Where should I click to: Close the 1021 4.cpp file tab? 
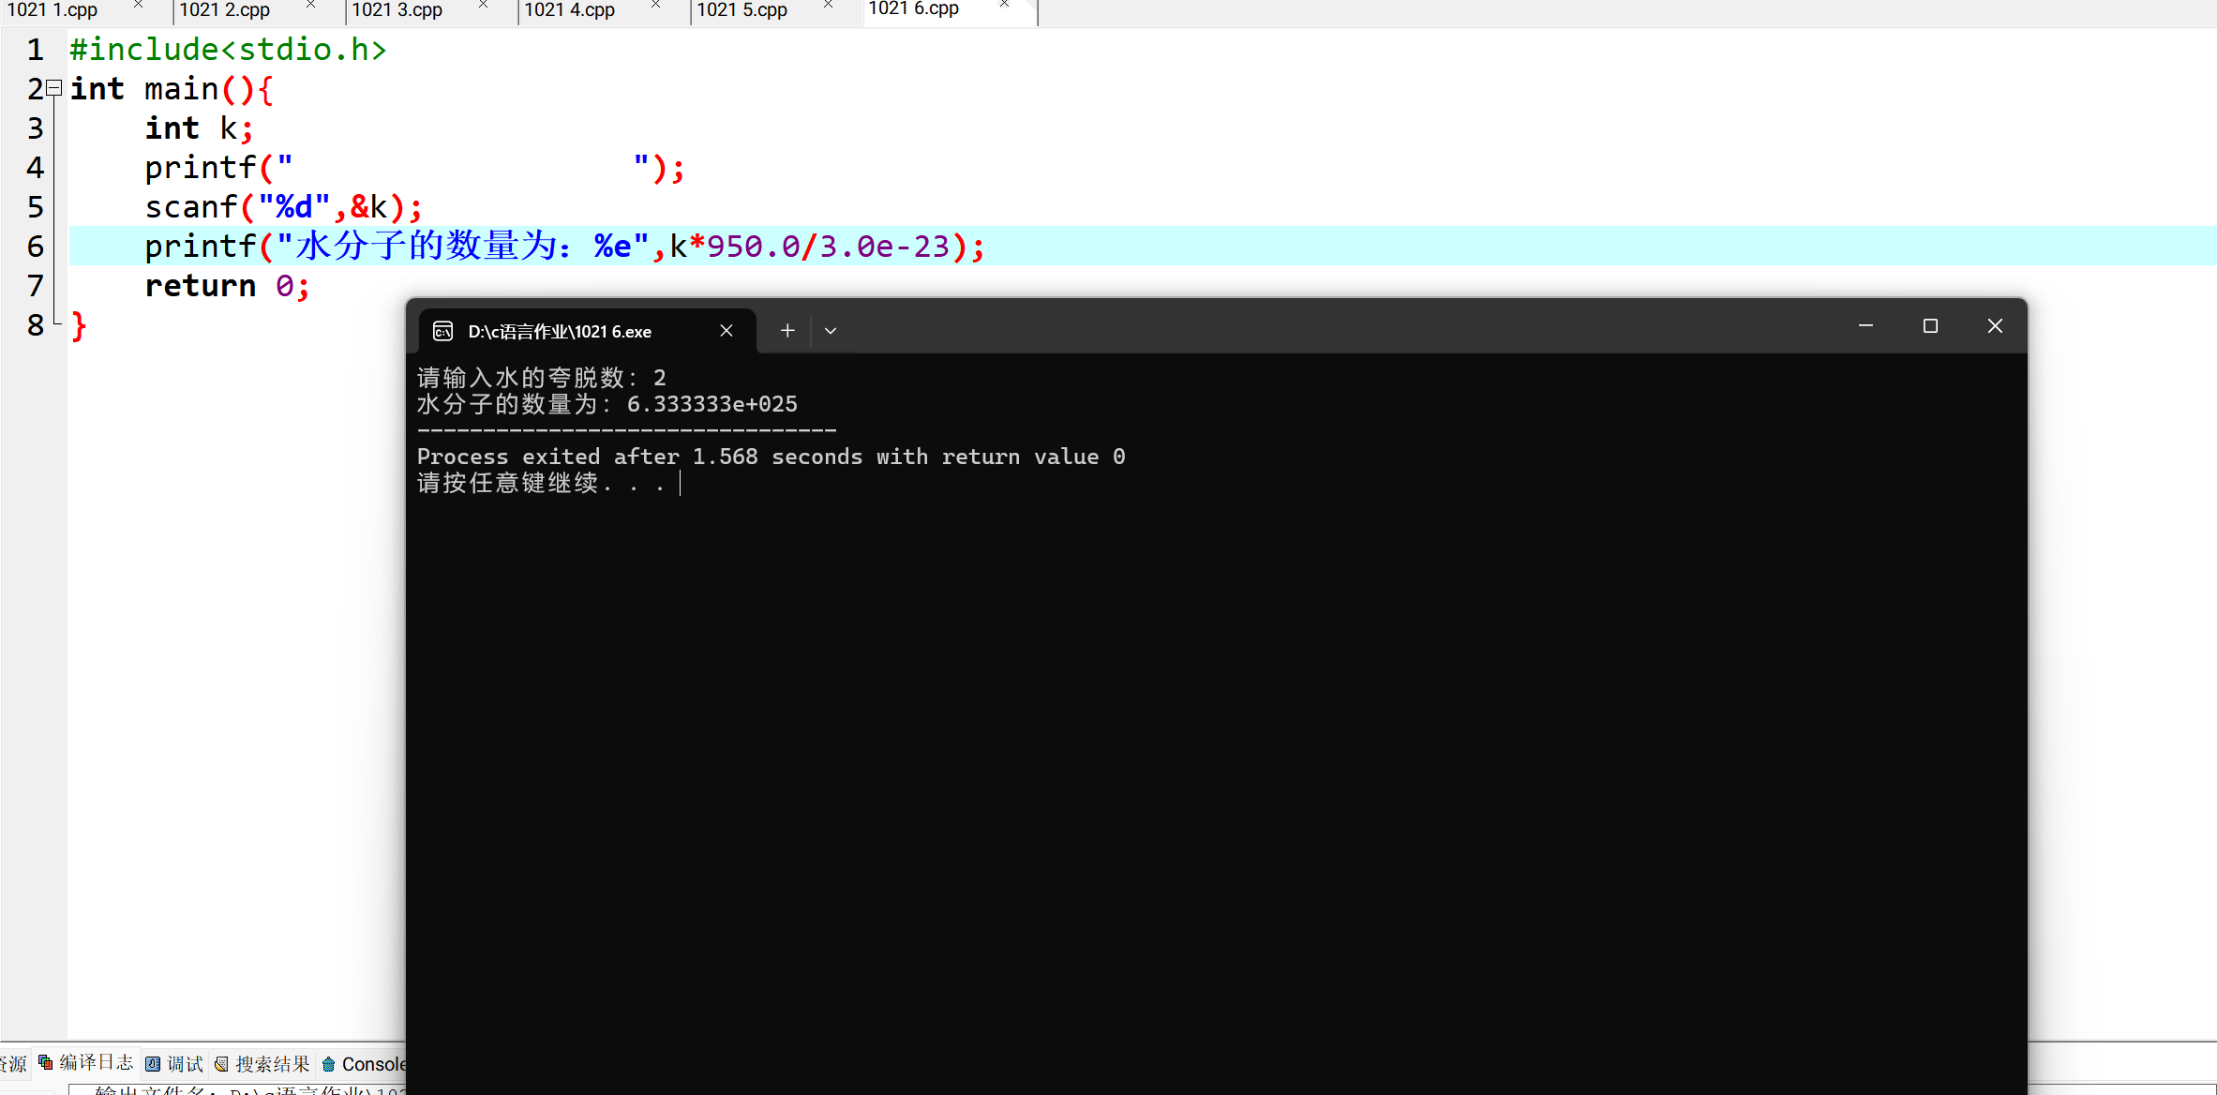pos(656,6)
